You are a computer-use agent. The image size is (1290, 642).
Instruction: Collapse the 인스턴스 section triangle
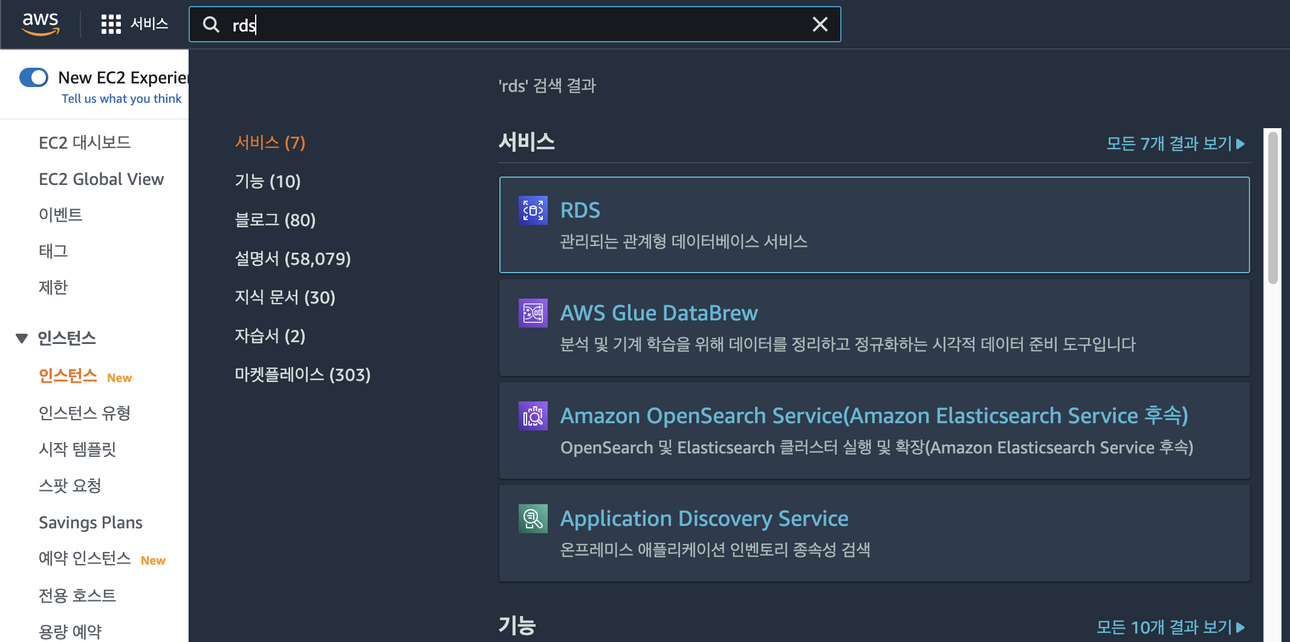click(x=22, y=338)
